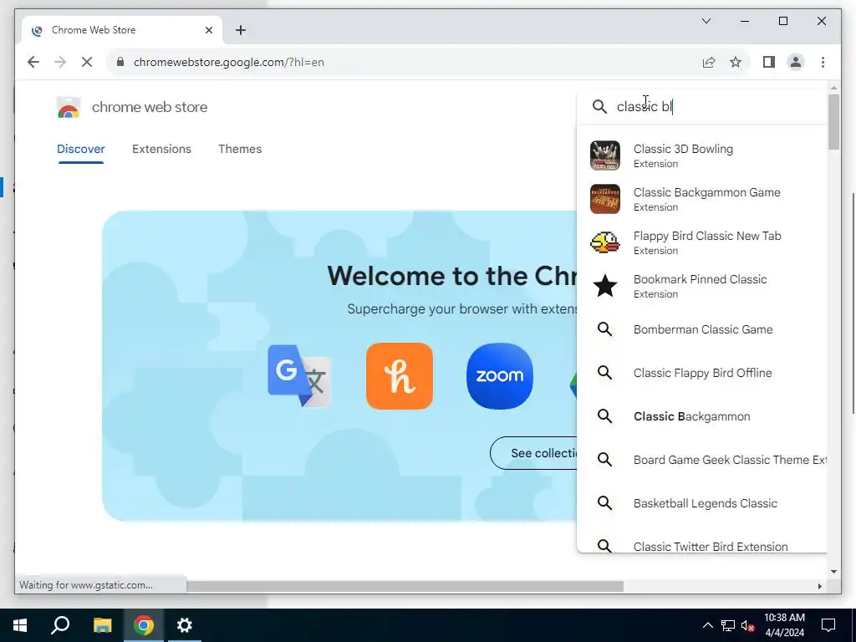This screenshot has height=642, width=856.
Task: Switch to the Themes tab
Action: [240, 149]
